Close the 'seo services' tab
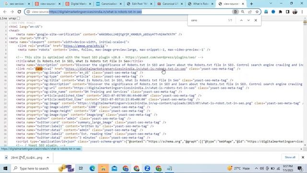 pyautogui.click(x=29, y=4)
